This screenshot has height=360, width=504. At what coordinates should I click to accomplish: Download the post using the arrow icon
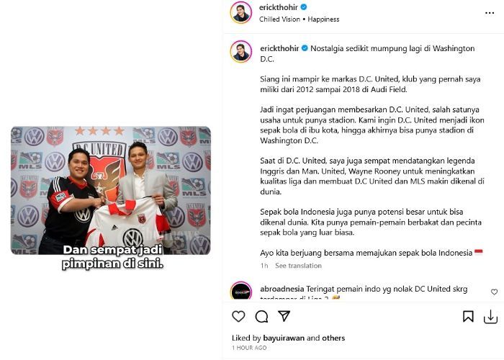tap(490, 317)
